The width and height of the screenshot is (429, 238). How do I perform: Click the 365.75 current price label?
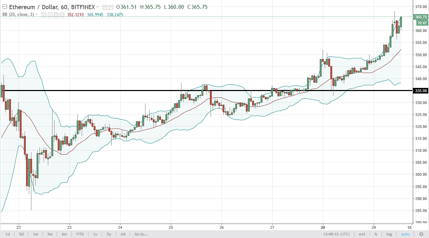point(421,17)
